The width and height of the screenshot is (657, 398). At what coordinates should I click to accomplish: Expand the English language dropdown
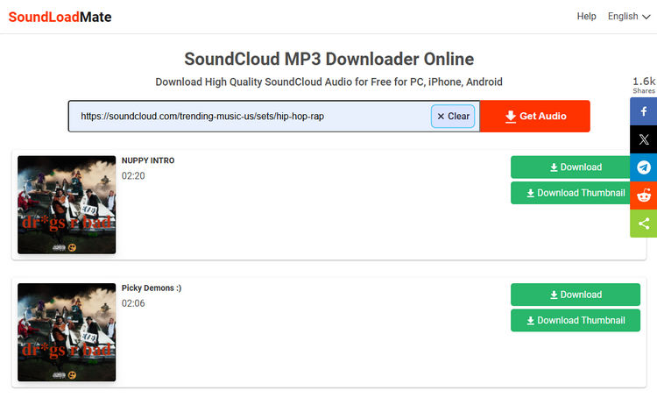click(x=629, y=17)
